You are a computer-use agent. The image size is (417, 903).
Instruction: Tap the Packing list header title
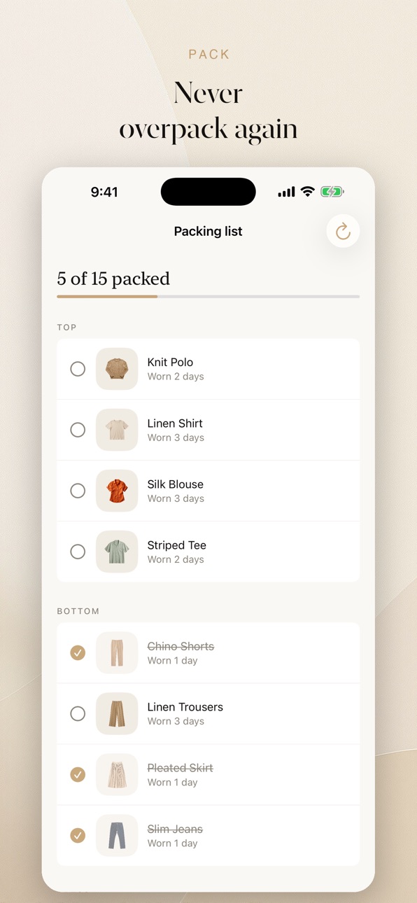click(208, 231)
